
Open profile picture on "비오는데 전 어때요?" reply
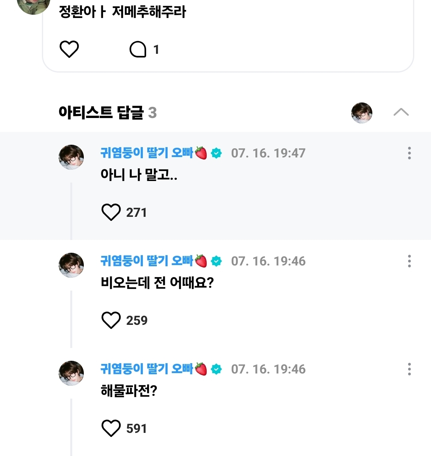pyautogui.click(x=71, y=265)
